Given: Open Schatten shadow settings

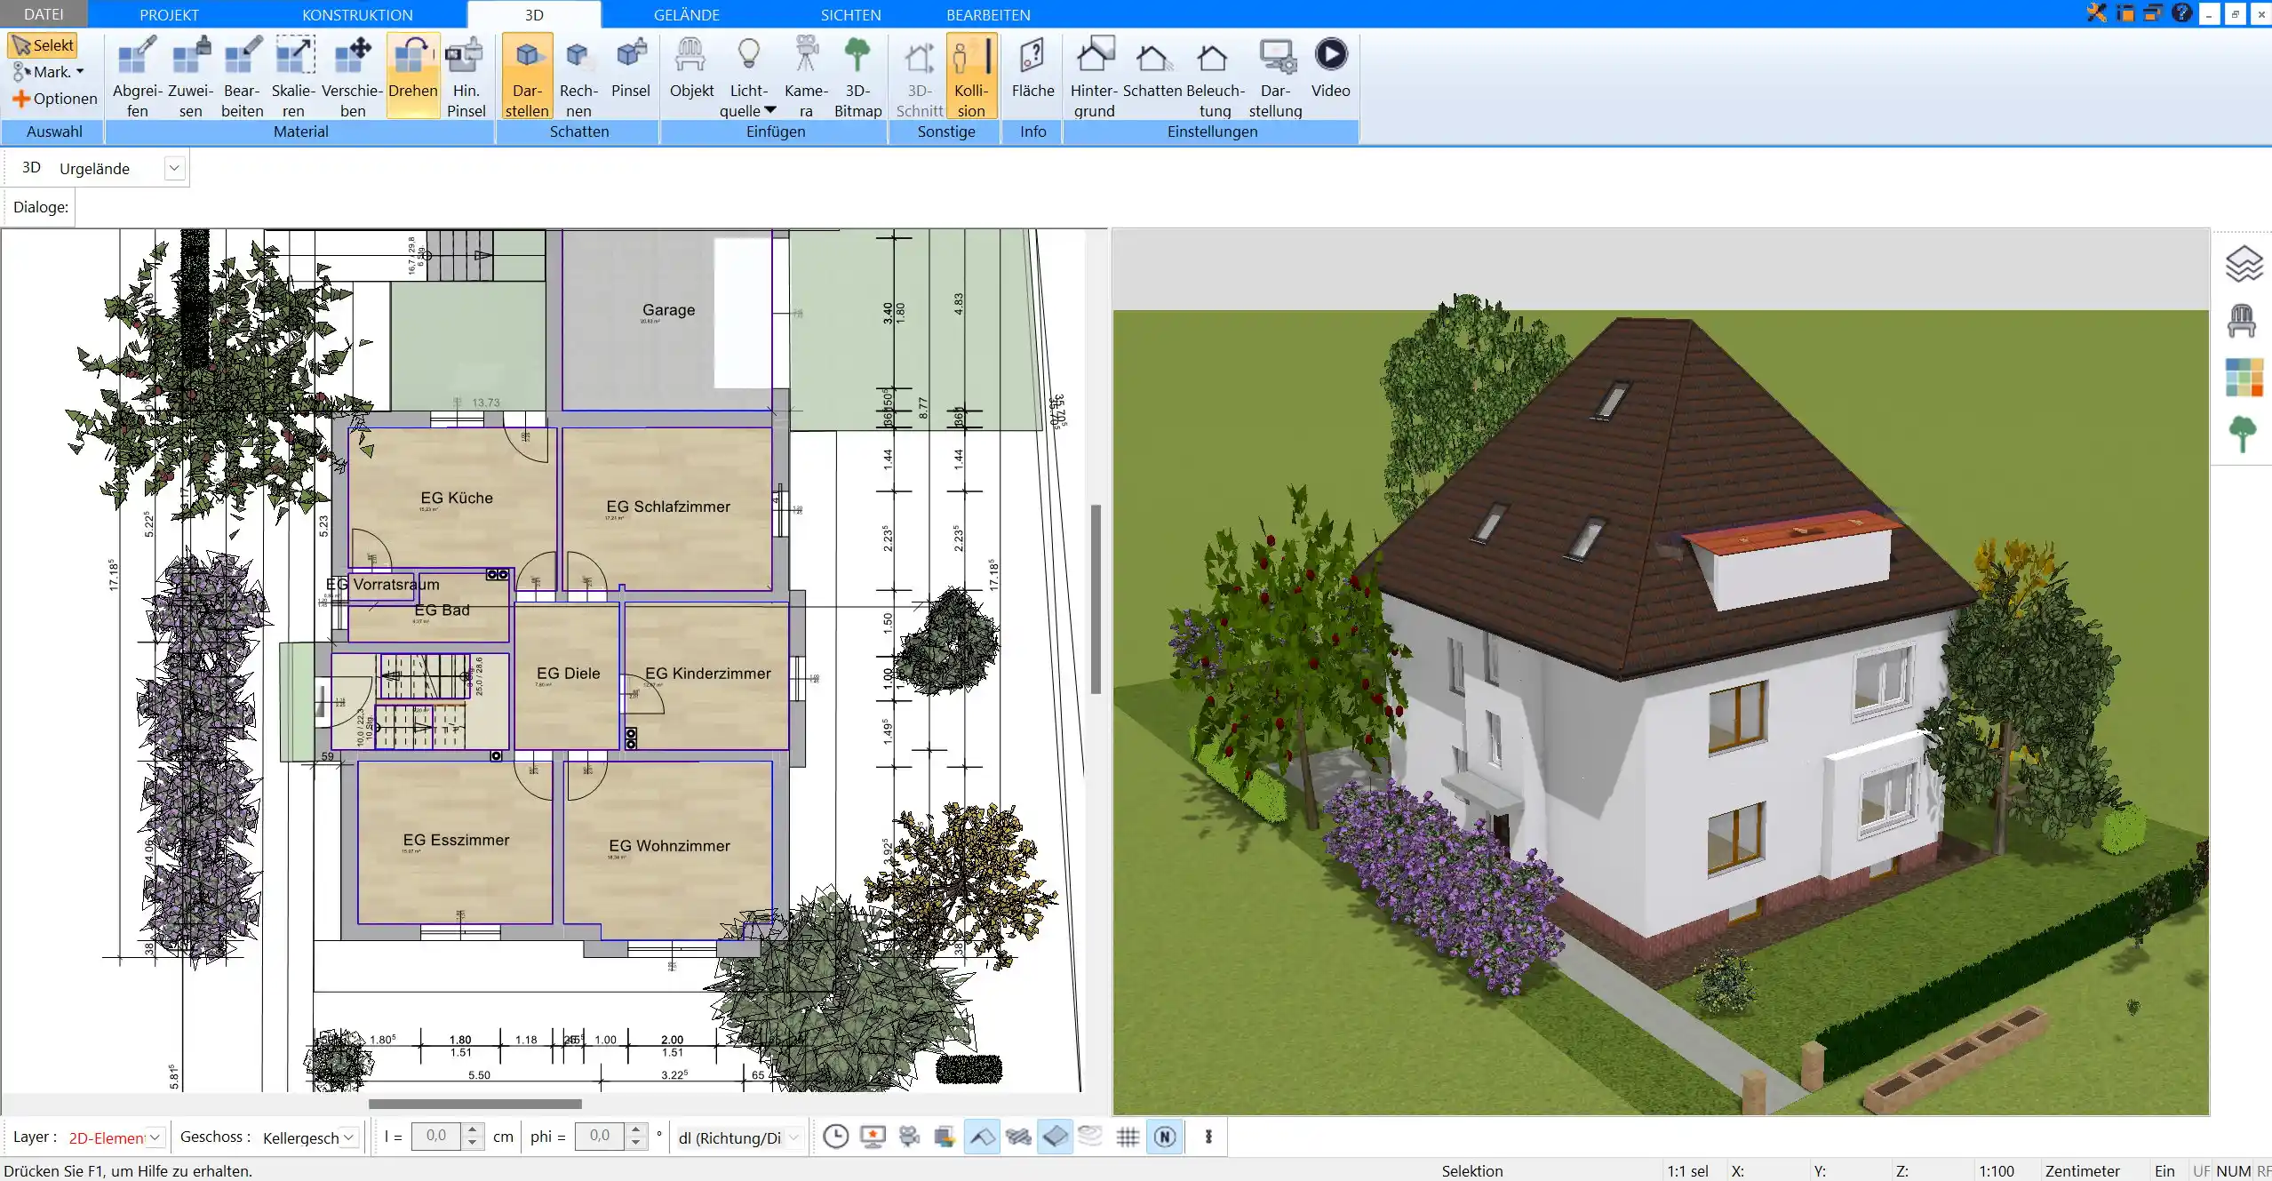Looking at the screenshot, I should click(x=1152, y=68).
